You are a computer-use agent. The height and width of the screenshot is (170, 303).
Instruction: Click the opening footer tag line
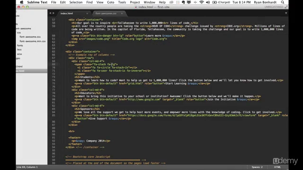[75, 137]
